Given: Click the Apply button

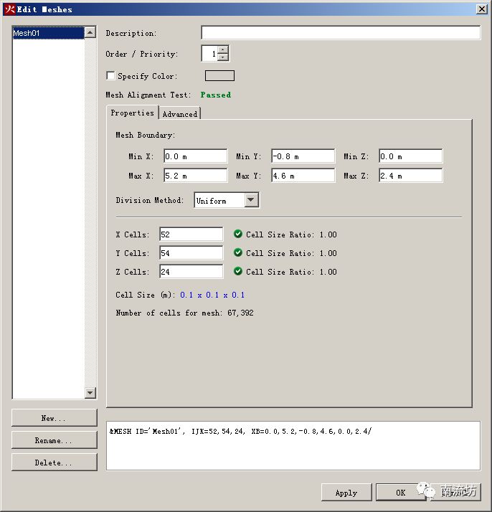Looking at the screenshot, I should (346, 493).
